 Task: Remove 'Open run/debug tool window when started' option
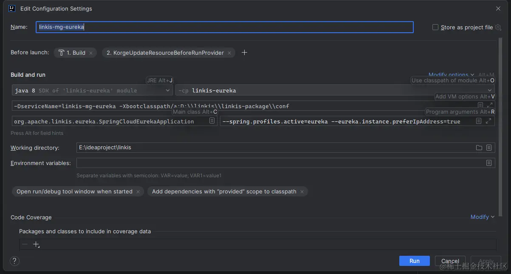tap(138, 192)
